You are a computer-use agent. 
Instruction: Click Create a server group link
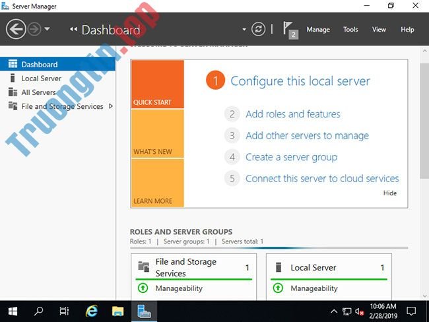291,157
